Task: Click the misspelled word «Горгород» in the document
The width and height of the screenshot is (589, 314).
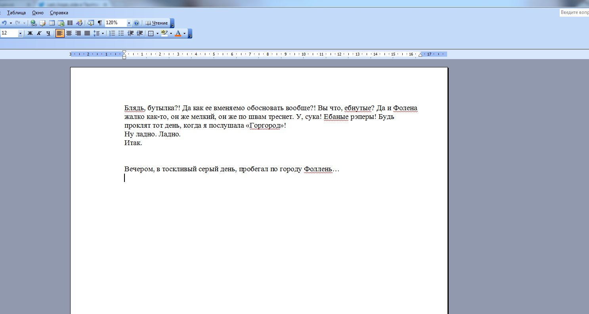Action: pos(265,126)
